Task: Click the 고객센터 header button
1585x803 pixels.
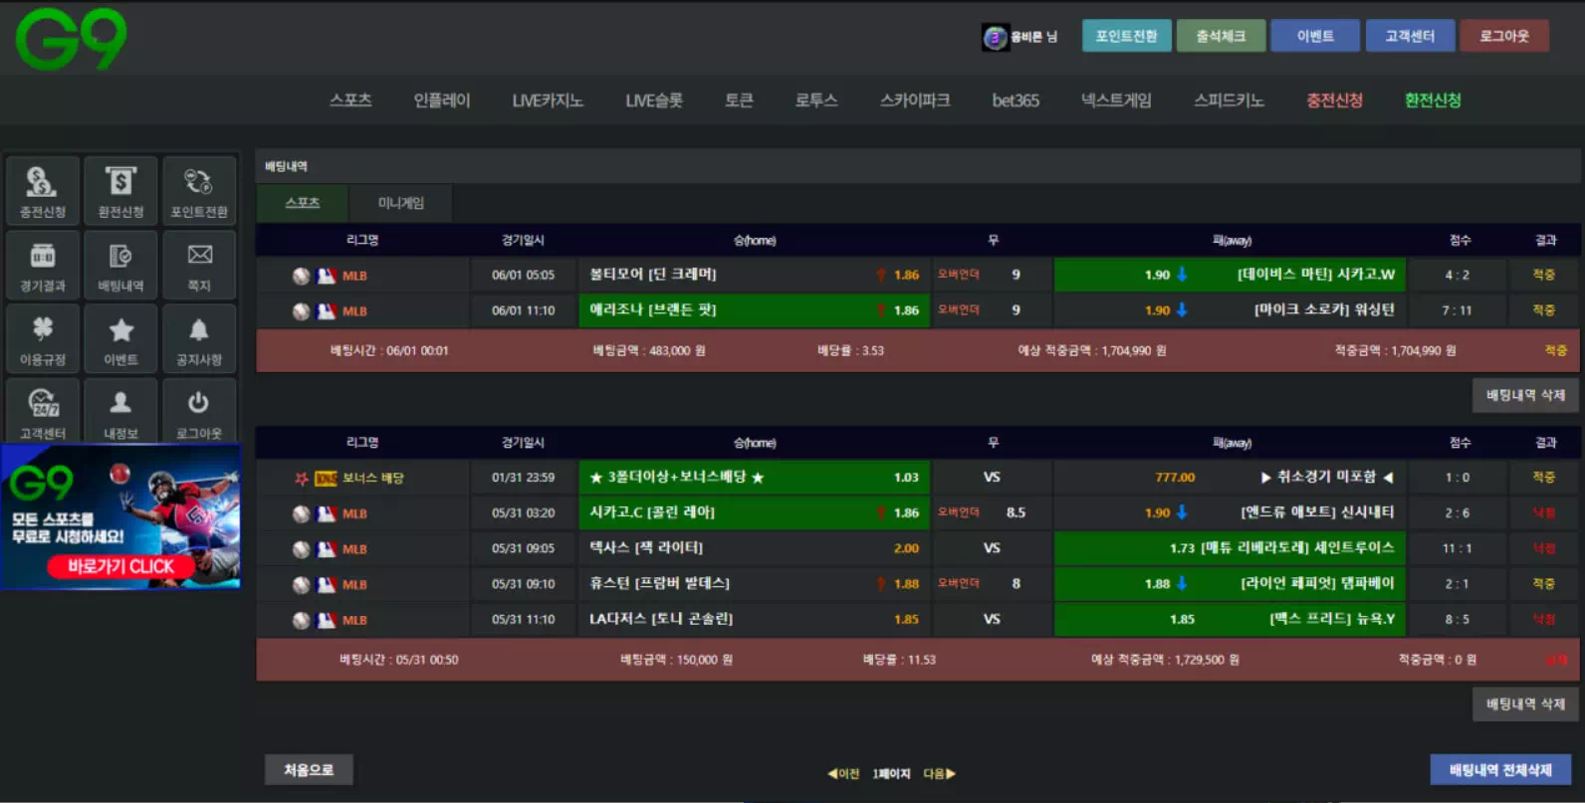Action: point(1410,36)
